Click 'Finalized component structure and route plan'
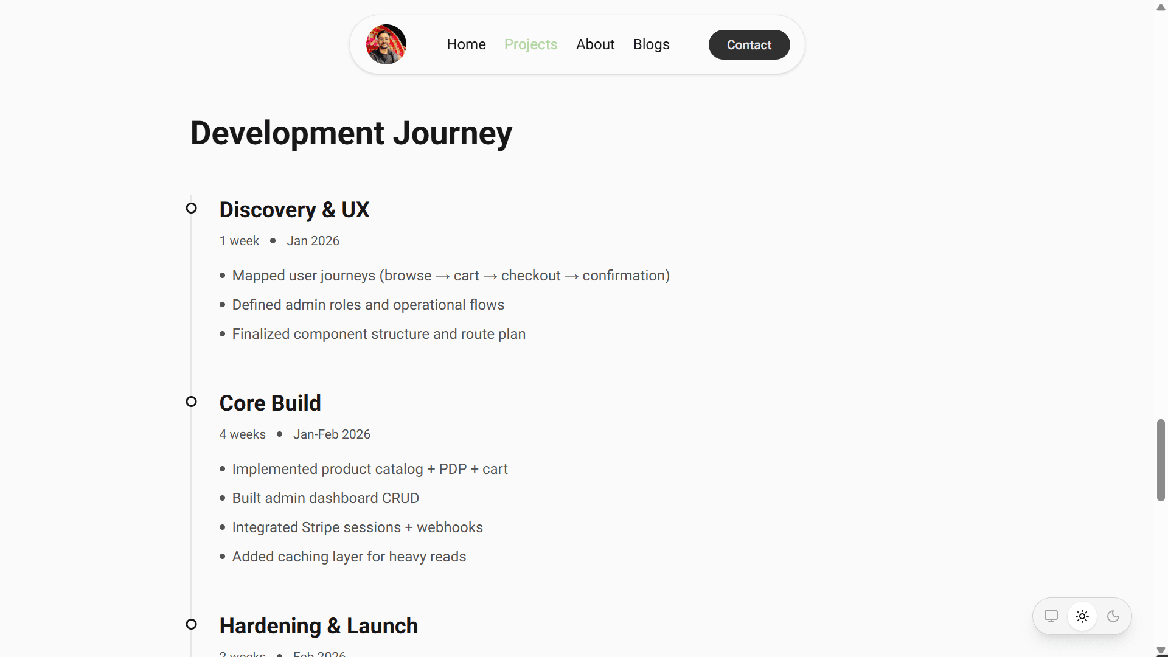 click(379, 334)
